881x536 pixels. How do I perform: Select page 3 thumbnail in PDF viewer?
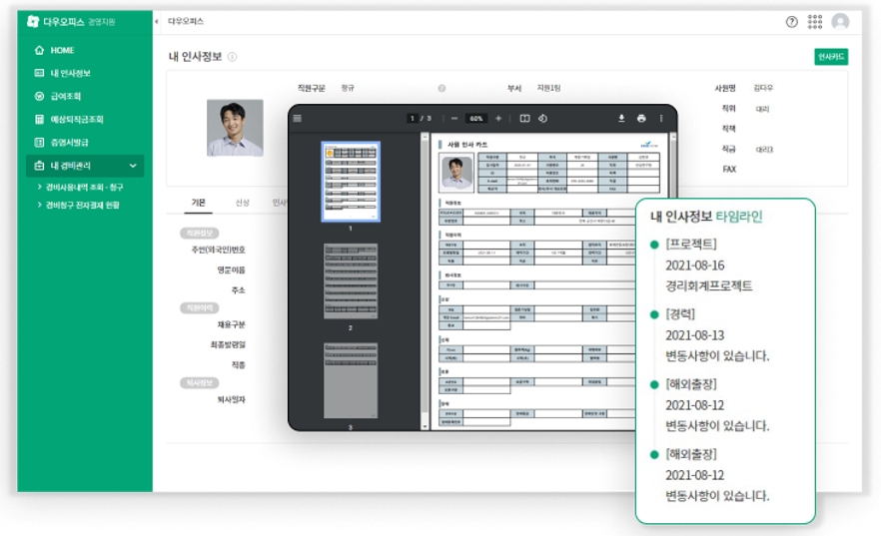[351, 380]
